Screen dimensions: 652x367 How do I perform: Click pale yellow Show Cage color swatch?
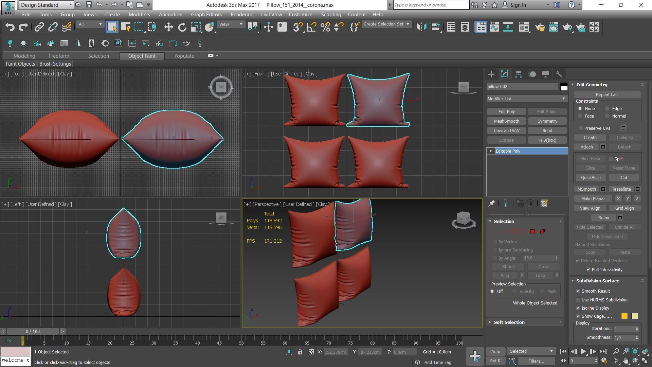(x=635, y=316)
